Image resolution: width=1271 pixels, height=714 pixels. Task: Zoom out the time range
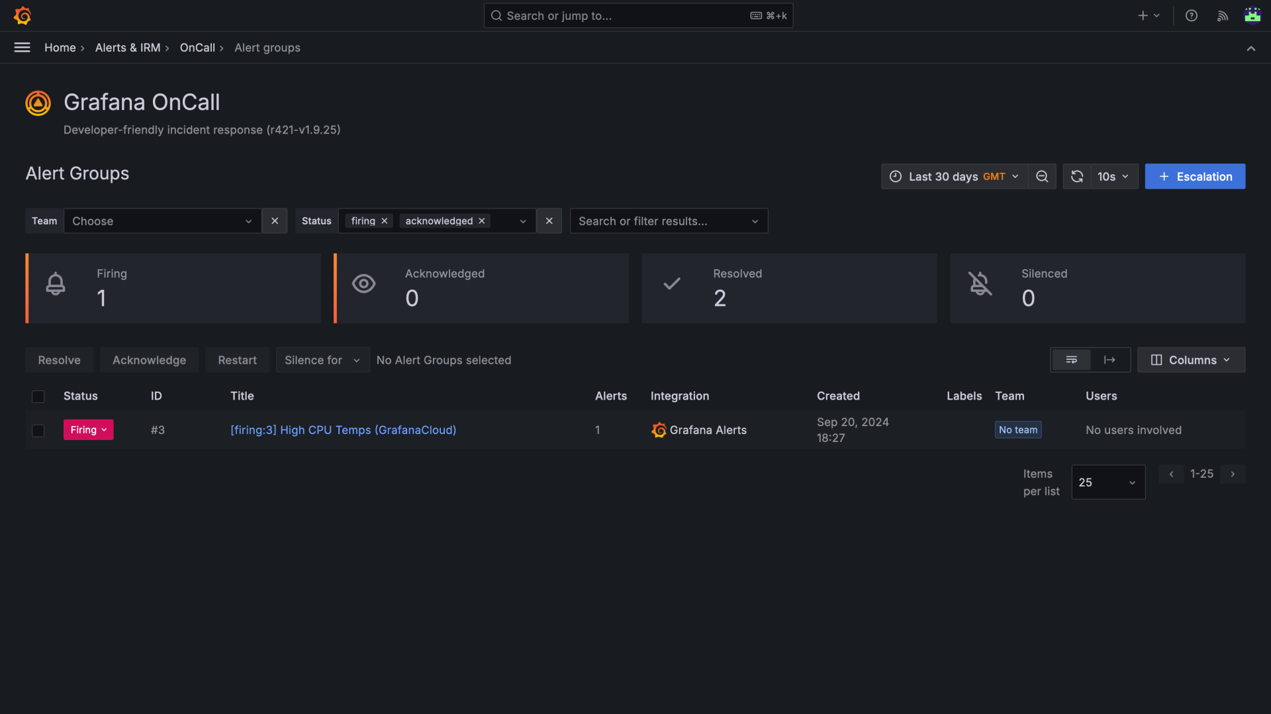coord(1042,177)
